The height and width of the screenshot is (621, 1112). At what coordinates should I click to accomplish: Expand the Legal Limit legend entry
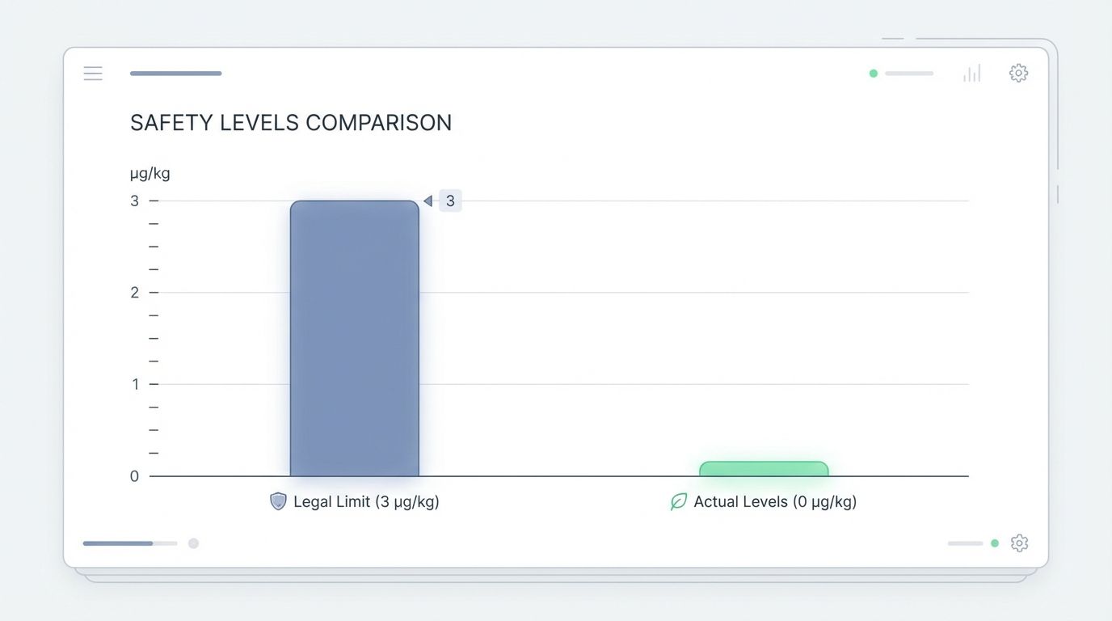point(354,501)
